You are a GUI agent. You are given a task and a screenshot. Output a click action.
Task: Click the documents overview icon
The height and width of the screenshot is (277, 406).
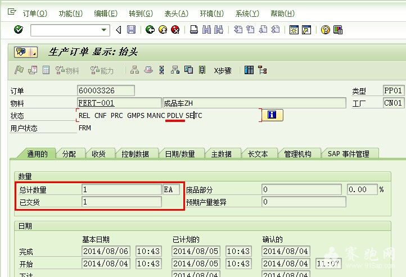click(x=188, y=70)
